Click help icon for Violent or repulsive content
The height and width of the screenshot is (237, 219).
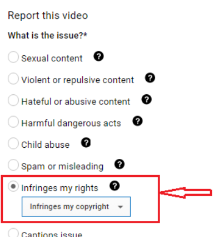point(150,78)
